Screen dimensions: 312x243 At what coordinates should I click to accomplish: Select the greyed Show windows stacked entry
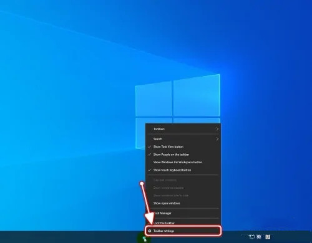183,188
